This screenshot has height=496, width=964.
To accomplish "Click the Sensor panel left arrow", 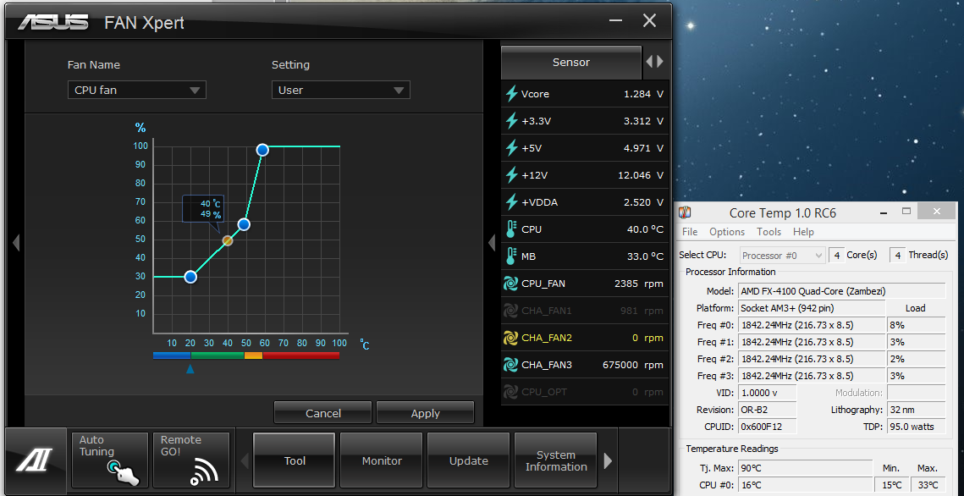I will [650, 62].
